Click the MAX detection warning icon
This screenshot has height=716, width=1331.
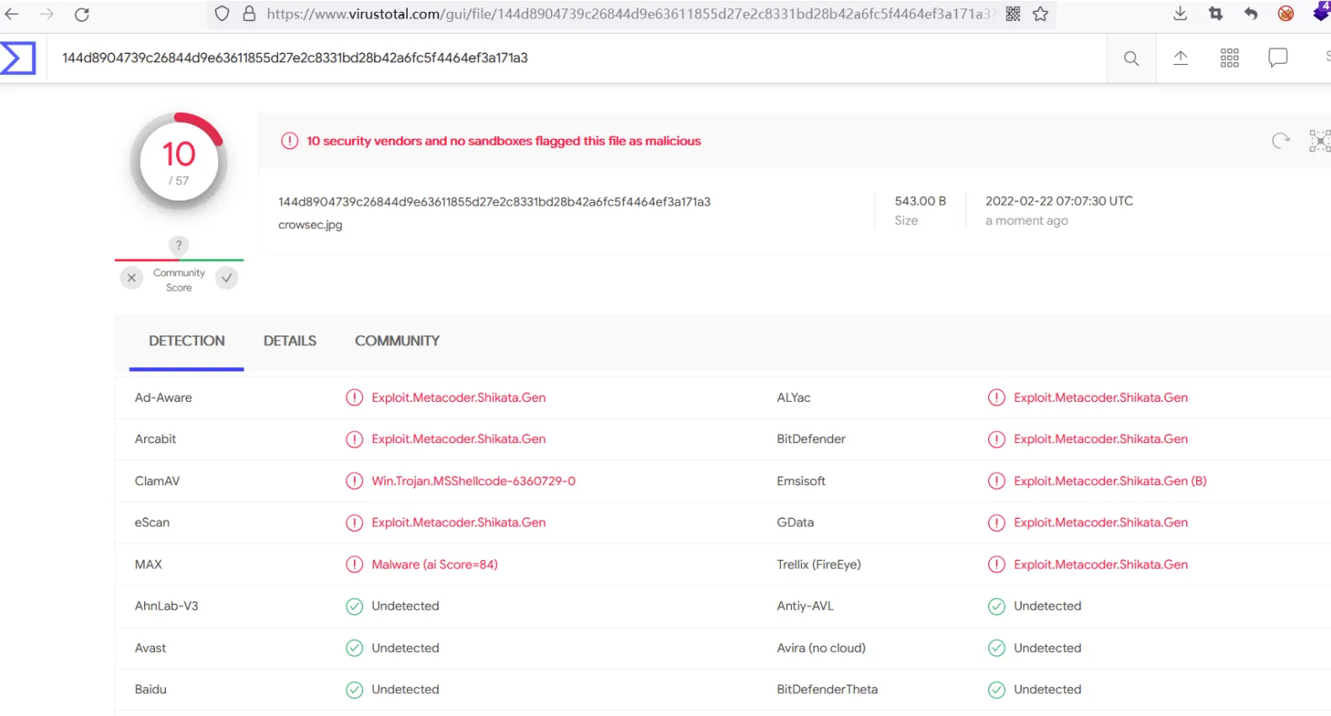coord(355,564)
